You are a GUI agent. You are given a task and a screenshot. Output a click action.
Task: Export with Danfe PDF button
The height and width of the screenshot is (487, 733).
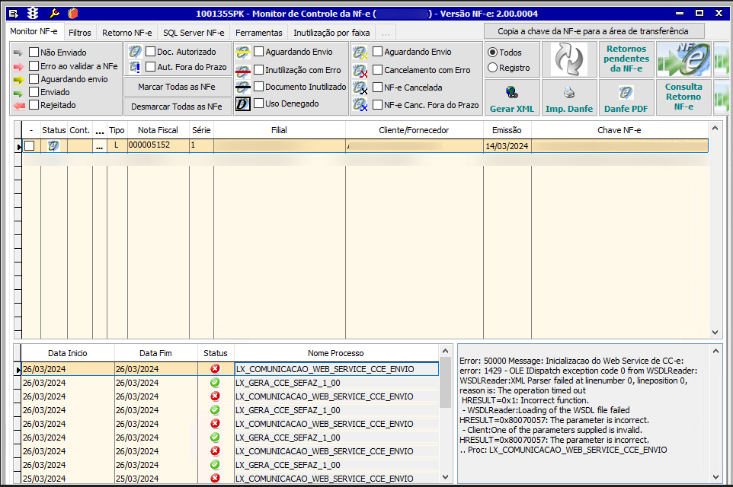[x=626, y=97]
